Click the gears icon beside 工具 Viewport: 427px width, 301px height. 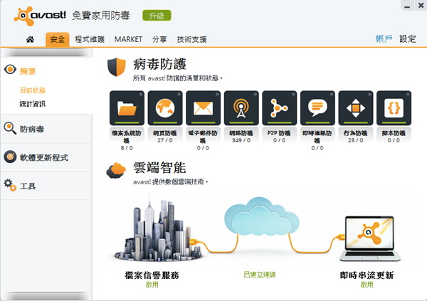[10, 185]
